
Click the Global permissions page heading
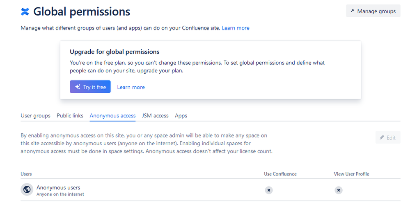[82, 12]
